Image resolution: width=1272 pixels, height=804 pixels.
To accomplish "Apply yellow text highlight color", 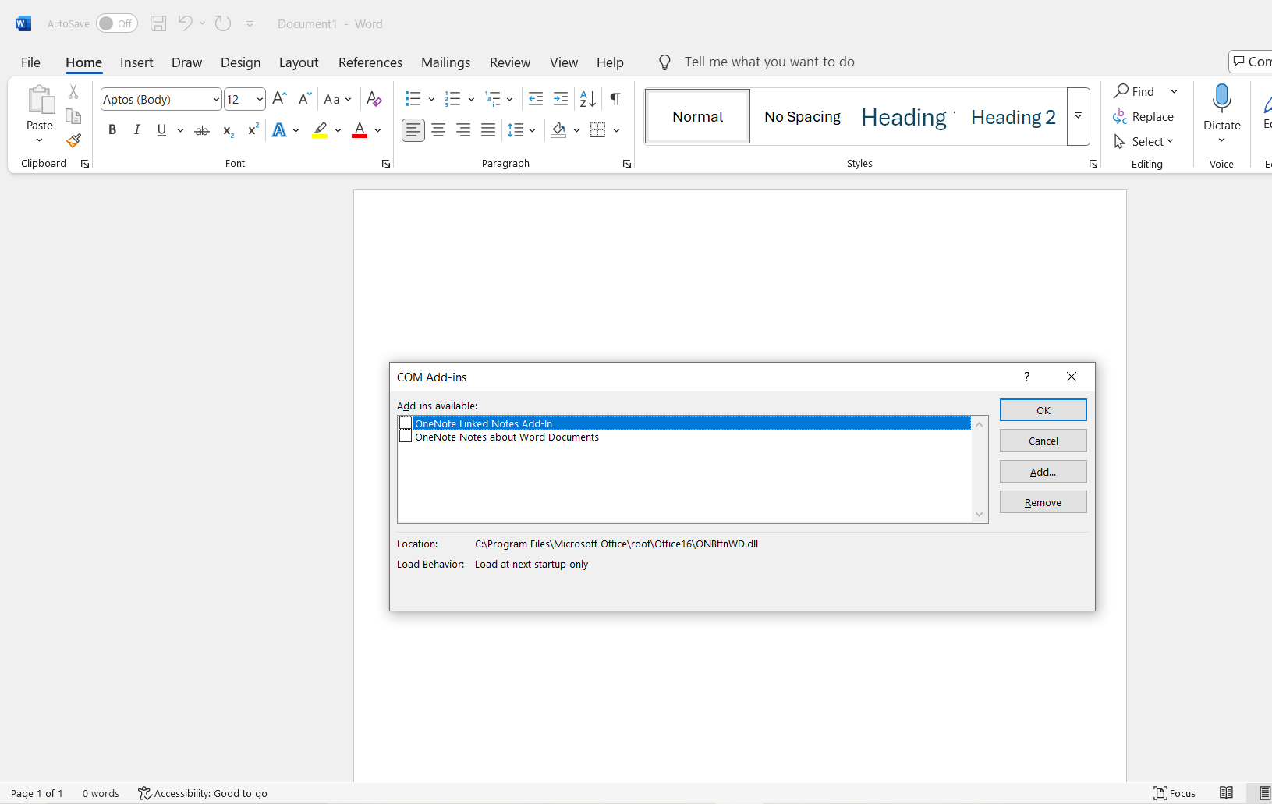I will pyautogui.click(x=320, y=130).
